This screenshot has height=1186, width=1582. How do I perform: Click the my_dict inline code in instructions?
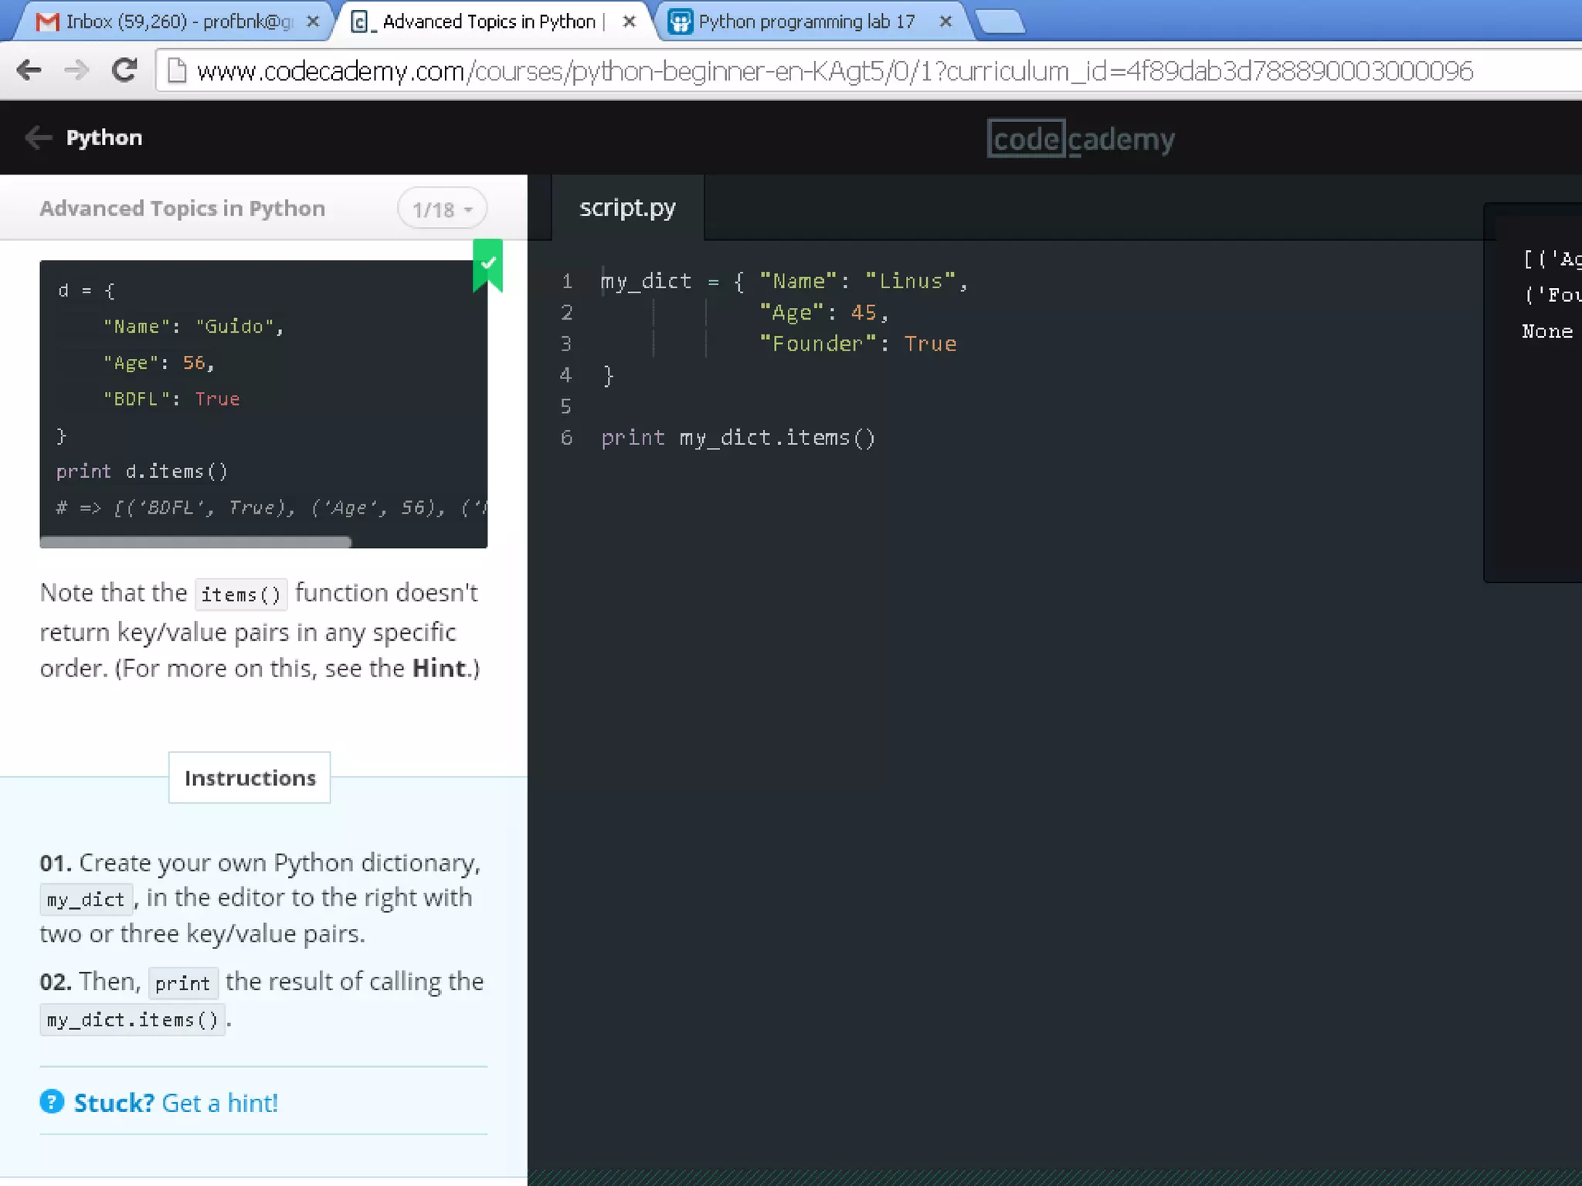tap(86, 900)
